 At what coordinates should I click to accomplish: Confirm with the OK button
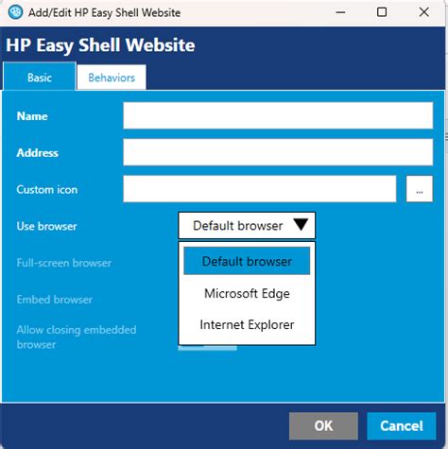323,425
